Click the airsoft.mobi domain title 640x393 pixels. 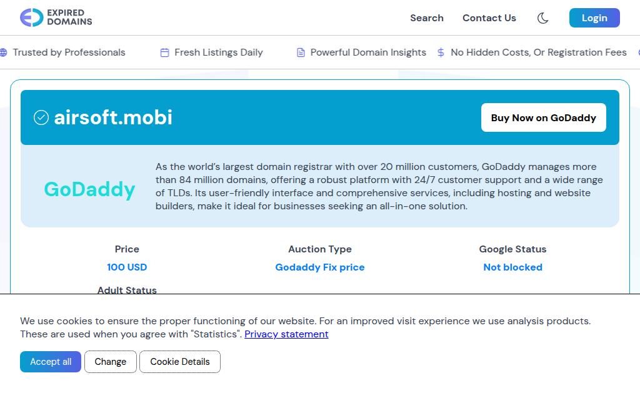[113, 117]
